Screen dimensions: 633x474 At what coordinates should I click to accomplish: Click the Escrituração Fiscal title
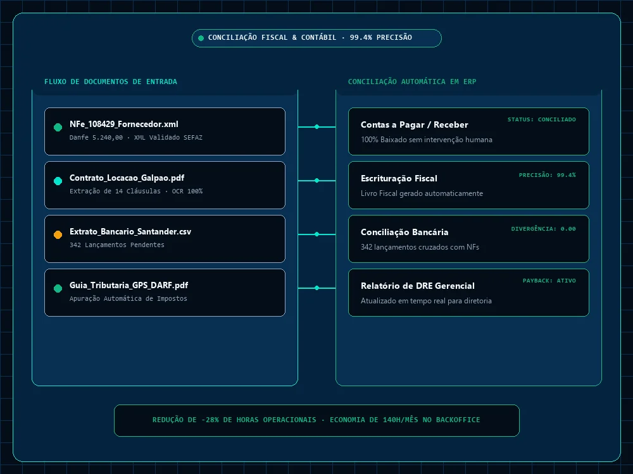[399, 178]
